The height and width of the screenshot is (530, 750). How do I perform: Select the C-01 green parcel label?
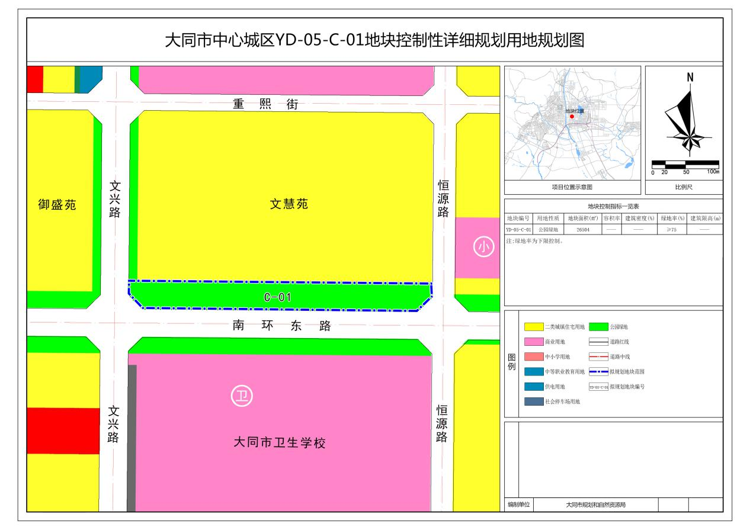click(277, 297)
